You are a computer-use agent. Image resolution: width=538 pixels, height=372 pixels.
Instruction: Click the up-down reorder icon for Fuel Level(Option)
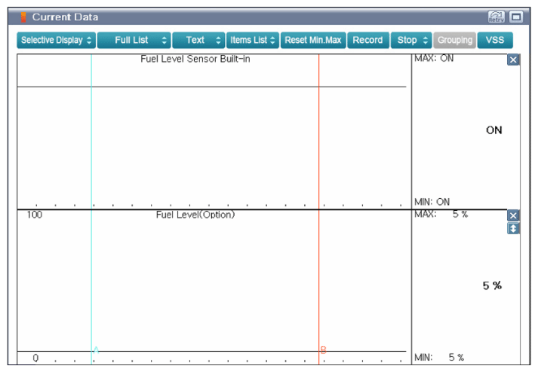[513, 228]
